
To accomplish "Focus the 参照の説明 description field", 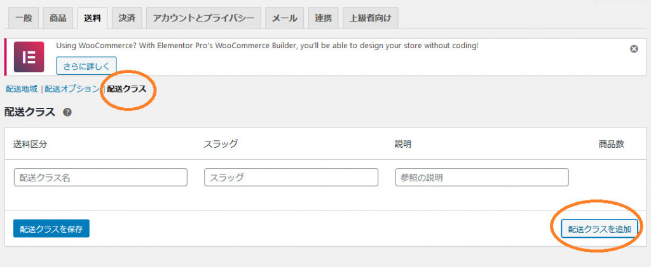I will tap(482, 177).
